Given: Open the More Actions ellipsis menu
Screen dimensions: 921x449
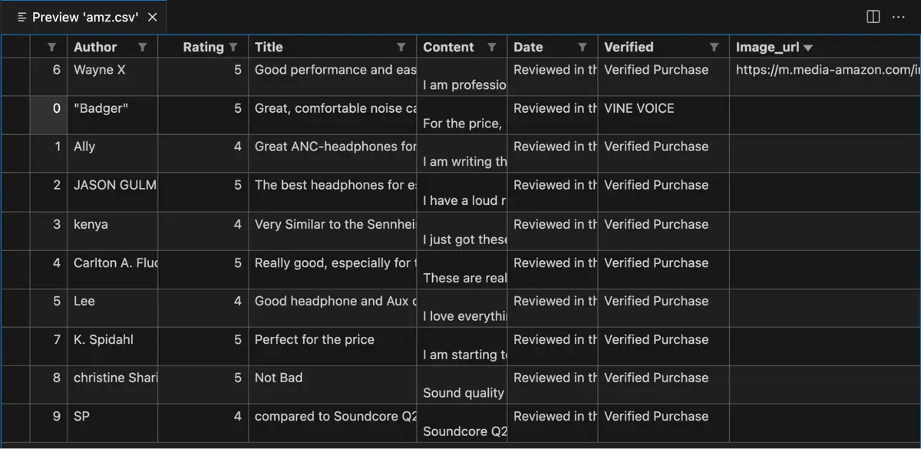Looking at the screenshot, I should point(898,17).
